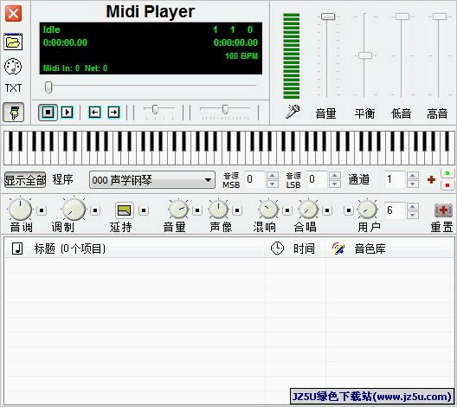Expand the 000 声学钢琴 program dropdown

pyautogui.click(x=208, y=180)
